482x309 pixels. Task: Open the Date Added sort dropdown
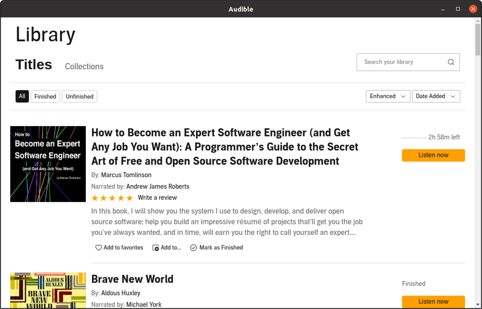click(x=436, y=96)
